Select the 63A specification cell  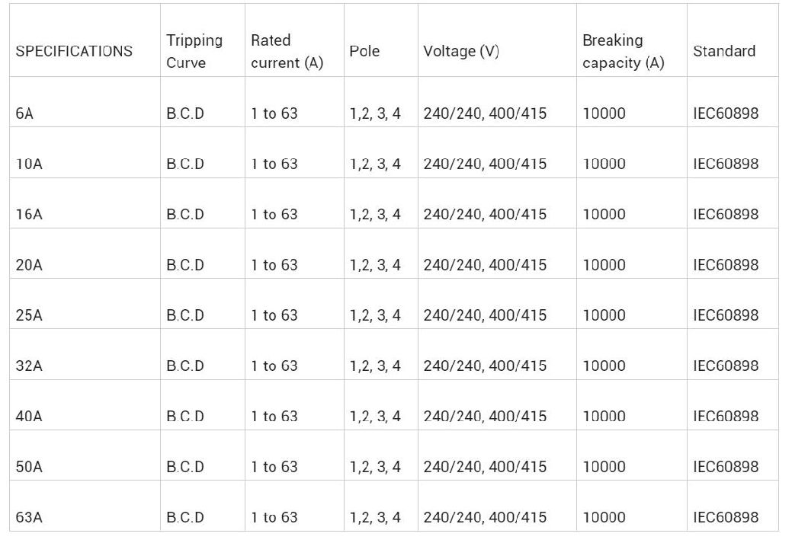point(29,517)
